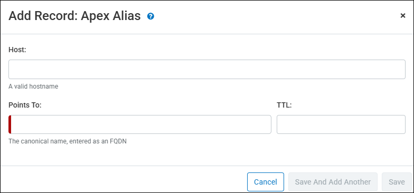Viewport: 414px width, 193px height.
Task: Click the words Apex Alias in the title
Action: [111, 16]
